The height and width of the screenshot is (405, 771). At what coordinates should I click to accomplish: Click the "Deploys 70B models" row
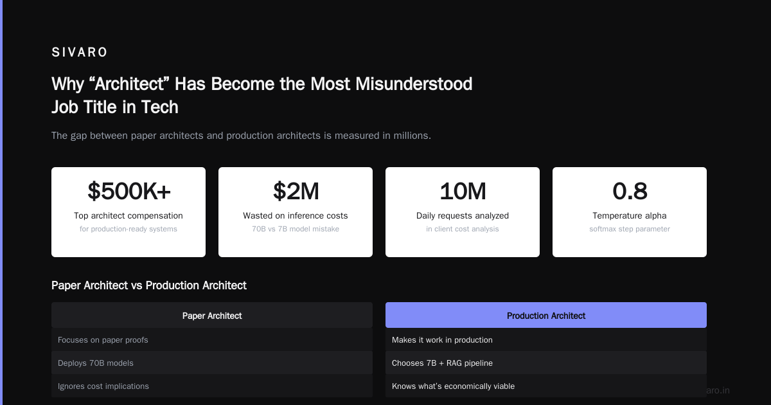[212, 363]
